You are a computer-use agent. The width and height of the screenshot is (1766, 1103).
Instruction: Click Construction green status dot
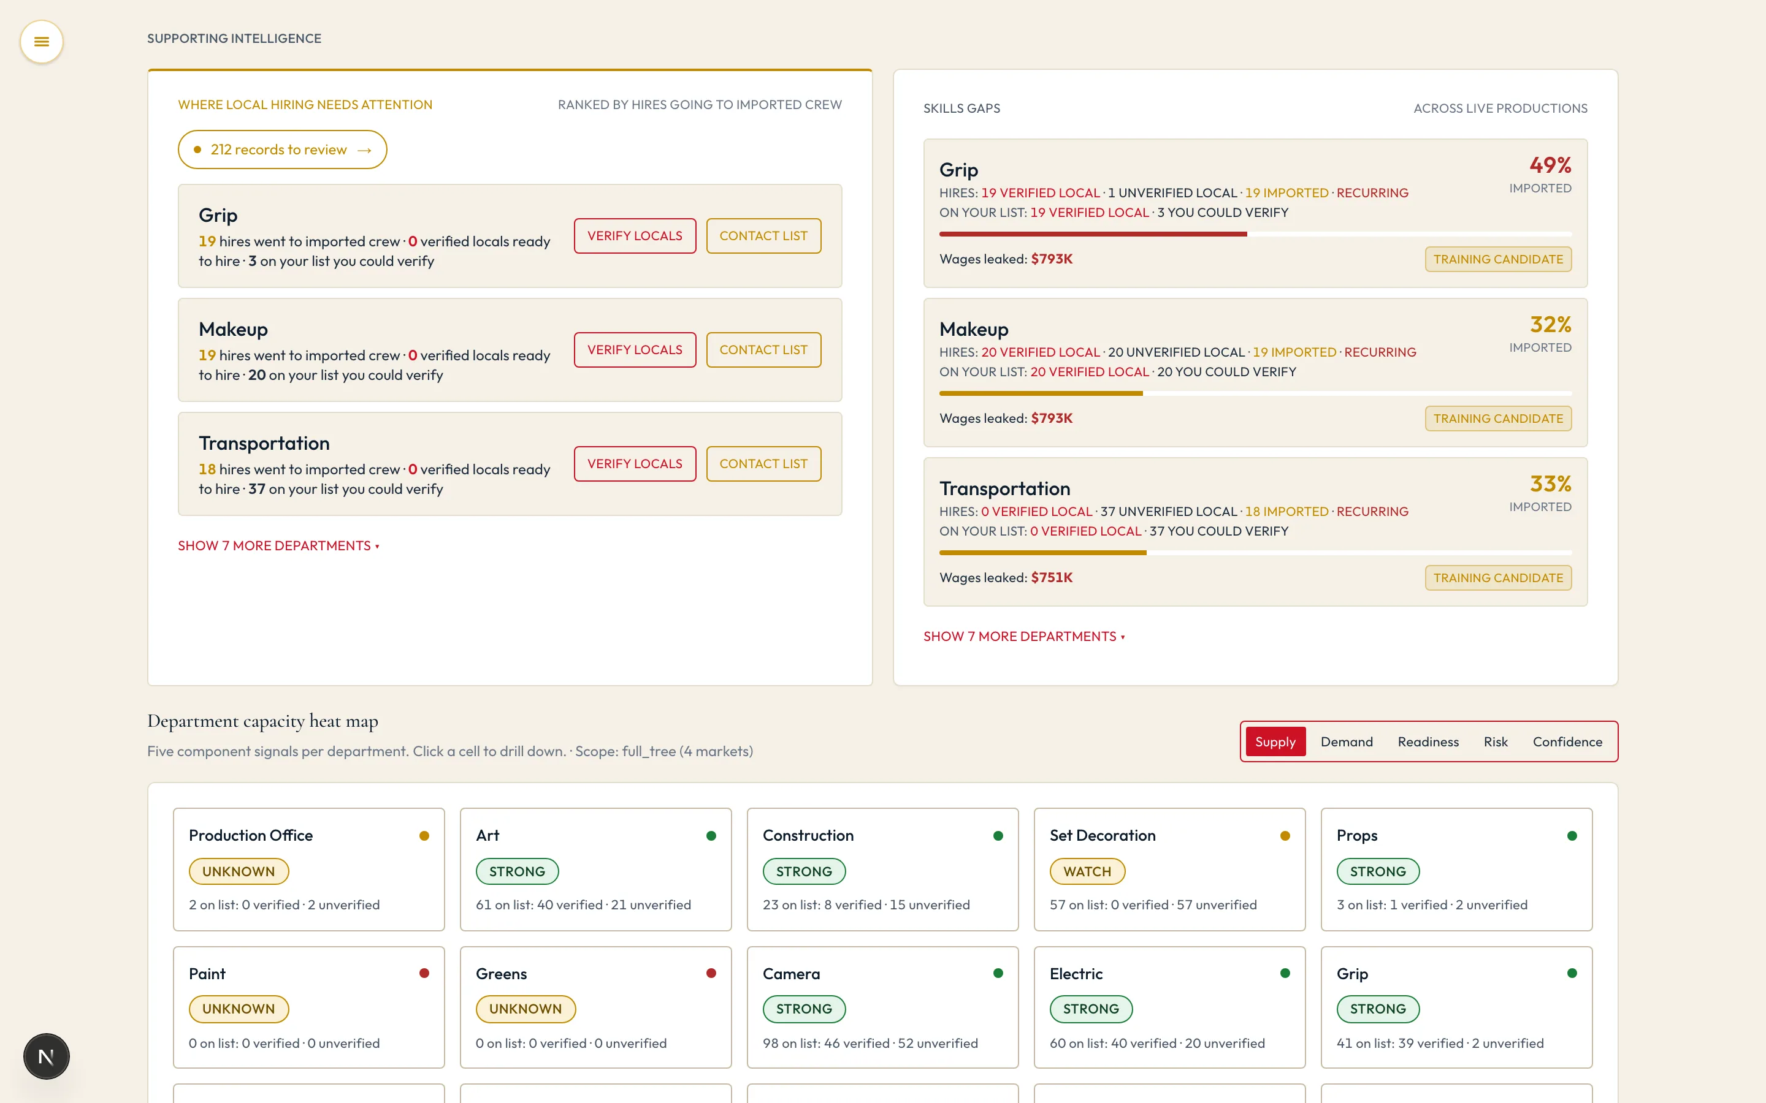pyautogui.click(x=998, y=835)
